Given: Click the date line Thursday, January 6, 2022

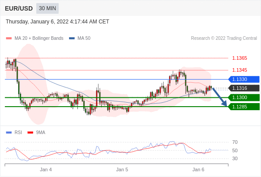Looking at the screenshot, I should coord(58,22).
